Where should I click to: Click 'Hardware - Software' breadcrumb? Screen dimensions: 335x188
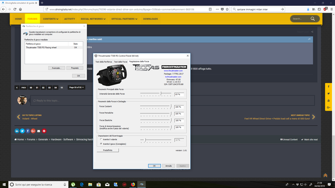click(62, 139)
